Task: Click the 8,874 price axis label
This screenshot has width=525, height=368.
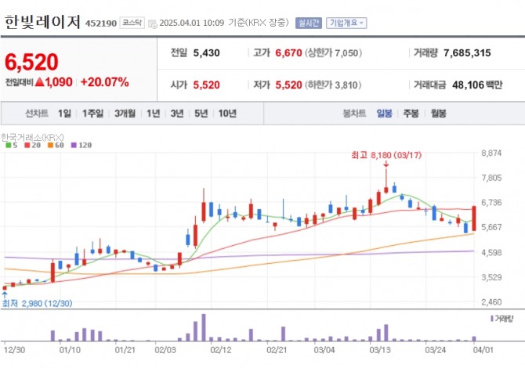Action: [491, 153]
